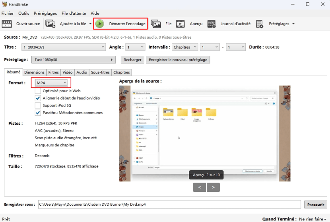Screen dimensions: 330x222
Task: Click the source name My_DVD
Action: pyautogui.click(x=30, y=37)
